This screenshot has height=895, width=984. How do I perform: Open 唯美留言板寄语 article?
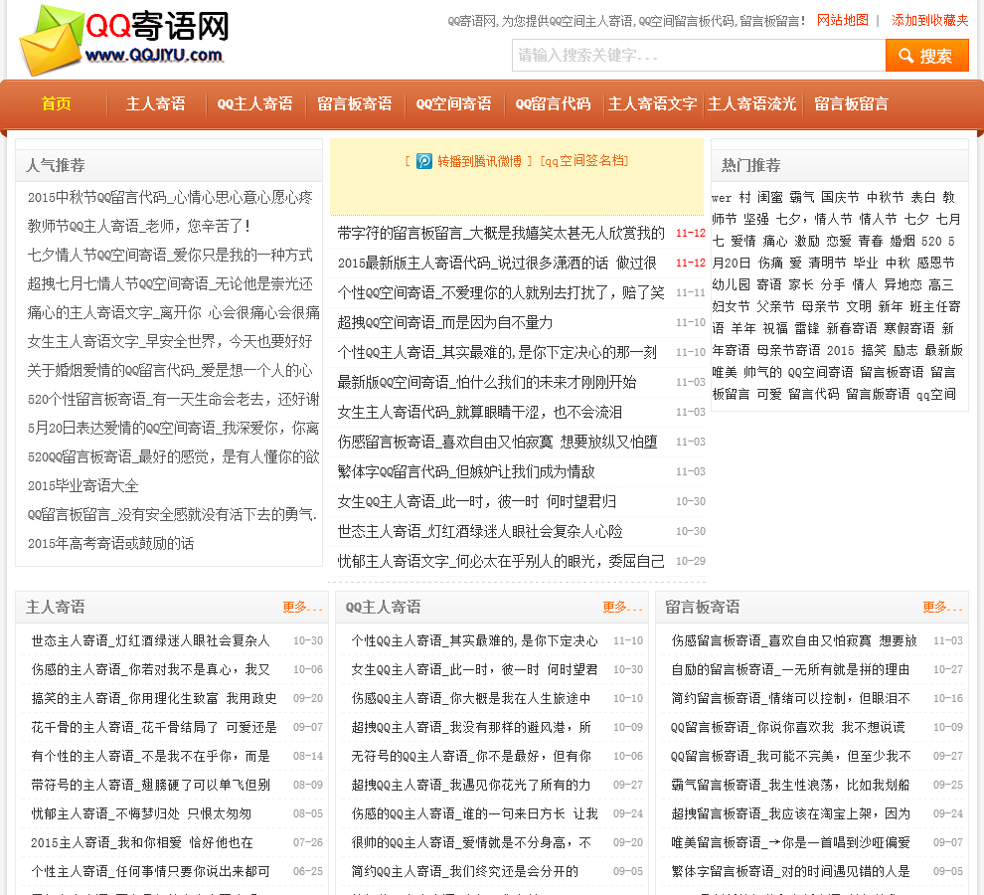(x=790, y=843)
